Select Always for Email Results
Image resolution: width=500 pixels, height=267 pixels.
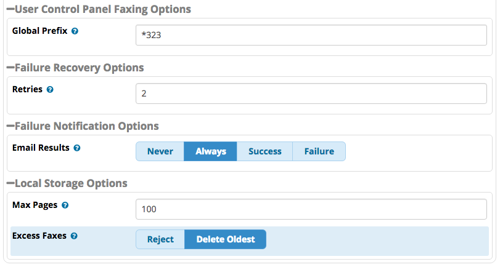click(x=210, y=151)
